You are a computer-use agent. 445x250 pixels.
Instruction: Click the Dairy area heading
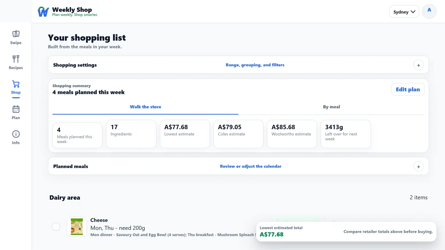(x=65, y=198)
